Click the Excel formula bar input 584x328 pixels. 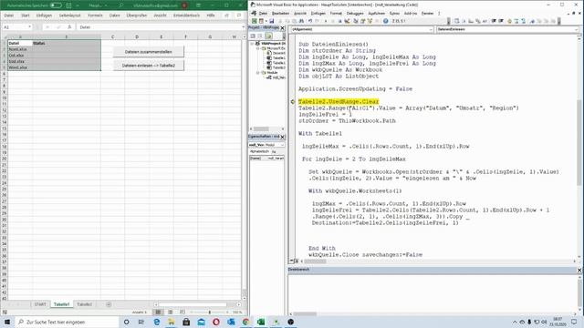pos(158,27)
